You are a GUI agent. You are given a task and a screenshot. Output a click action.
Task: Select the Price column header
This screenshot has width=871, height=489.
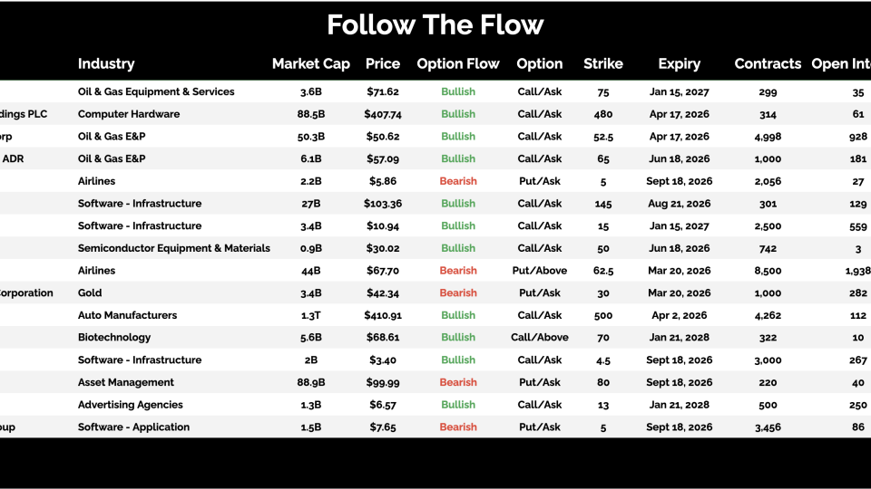click(x=383, y=63)
